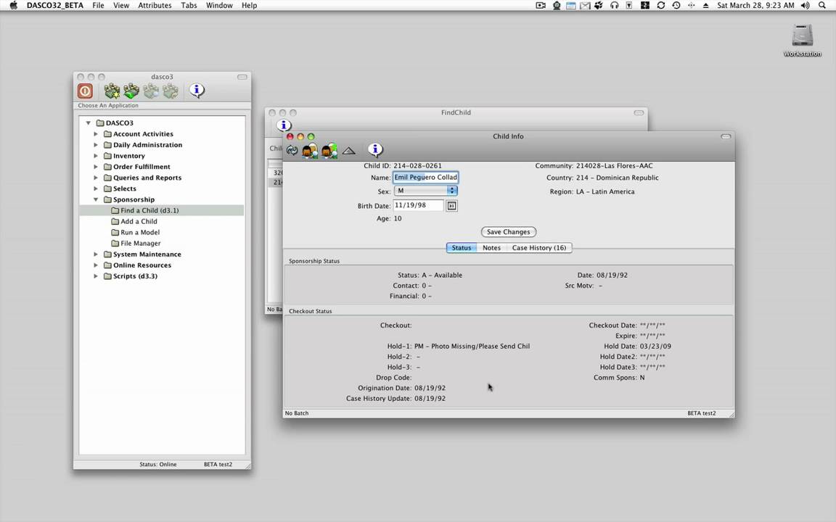The width and height of the screenshot is (836, 522).
Task: Click the refresh arrows icon in Child Info
Action: tap(292, 151)
